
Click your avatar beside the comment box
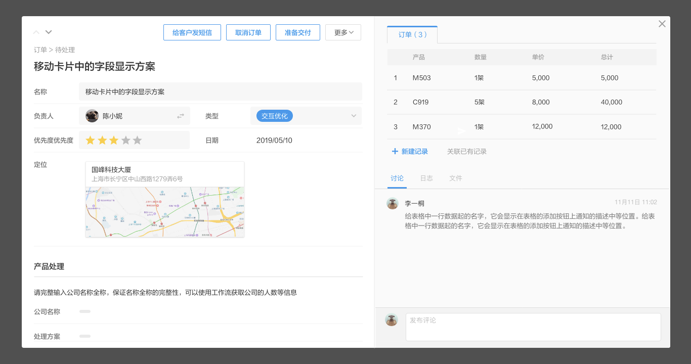coord(392,320)
